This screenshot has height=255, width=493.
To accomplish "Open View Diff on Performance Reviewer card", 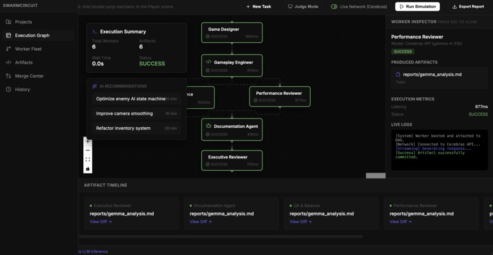I will tap(401, 221).
